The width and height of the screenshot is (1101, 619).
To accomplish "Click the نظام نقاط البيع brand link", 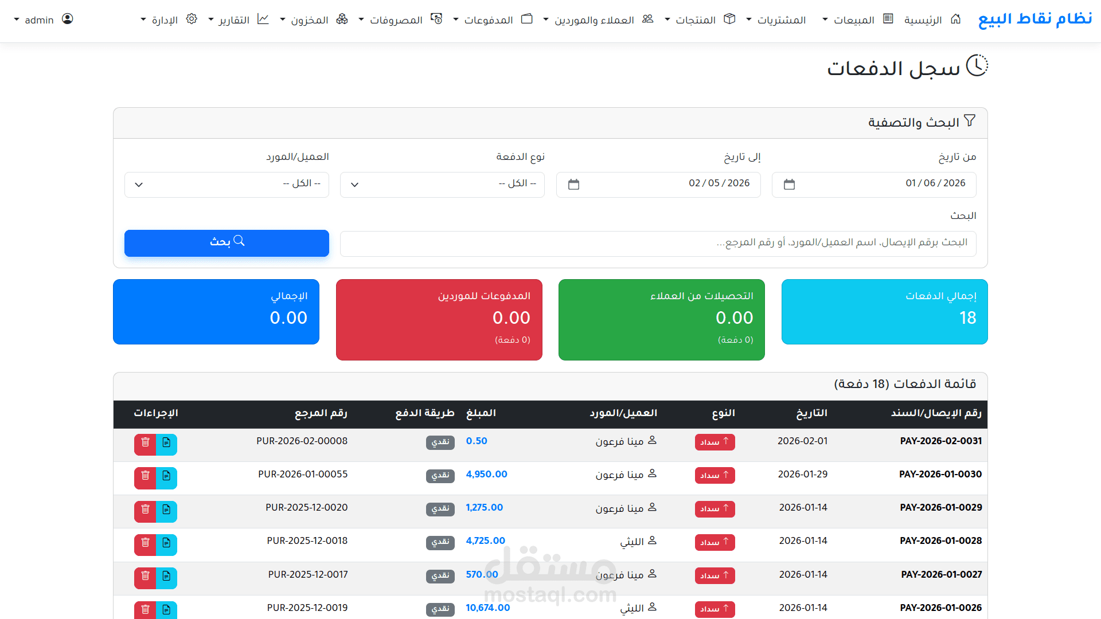I will pyautogui.click(x=1034, y=19).
